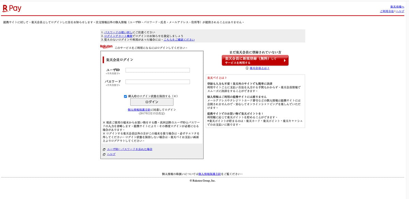Click the 楽天会員ログイン heading

pyautogui.click(x=119, y=60)
